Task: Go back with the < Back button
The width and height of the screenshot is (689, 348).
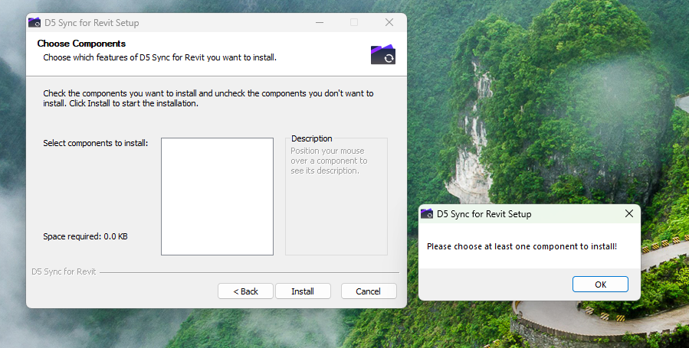Action: pyautogui.click(x=245, y=291)
